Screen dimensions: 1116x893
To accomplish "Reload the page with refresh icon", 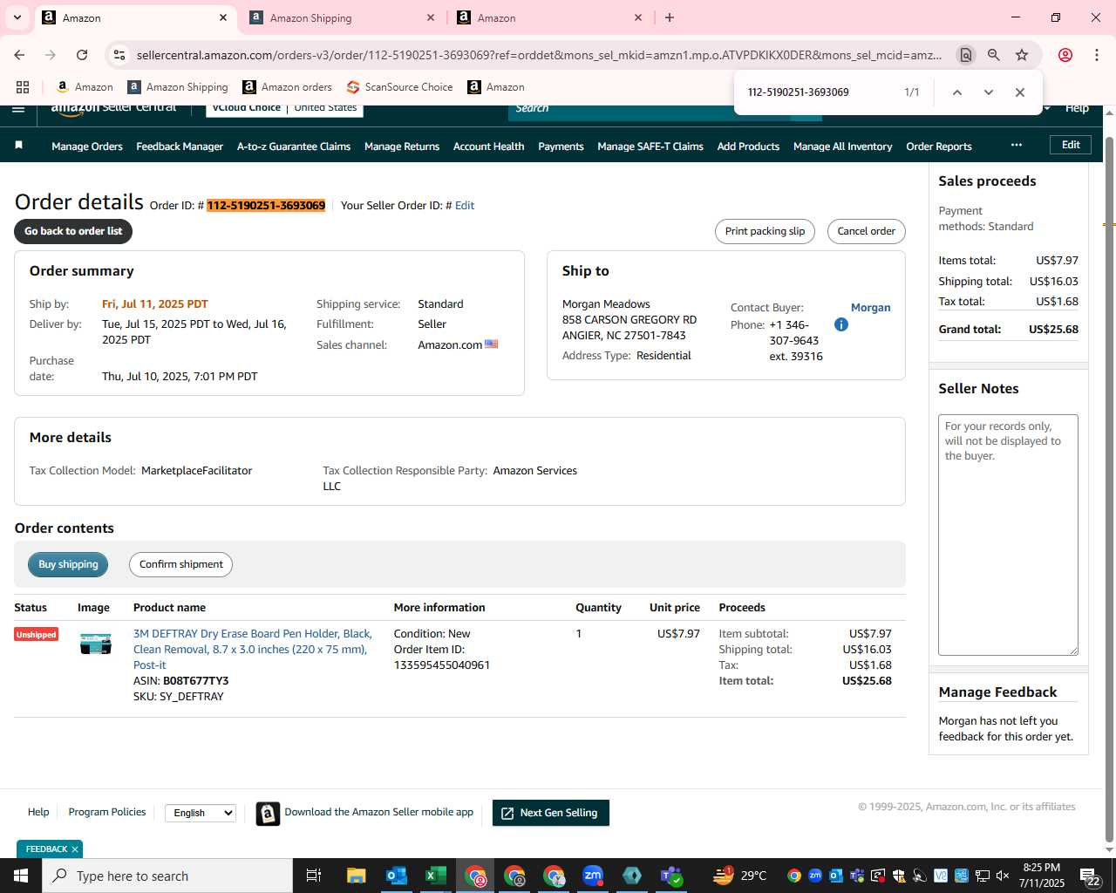I will click(82, 55).
